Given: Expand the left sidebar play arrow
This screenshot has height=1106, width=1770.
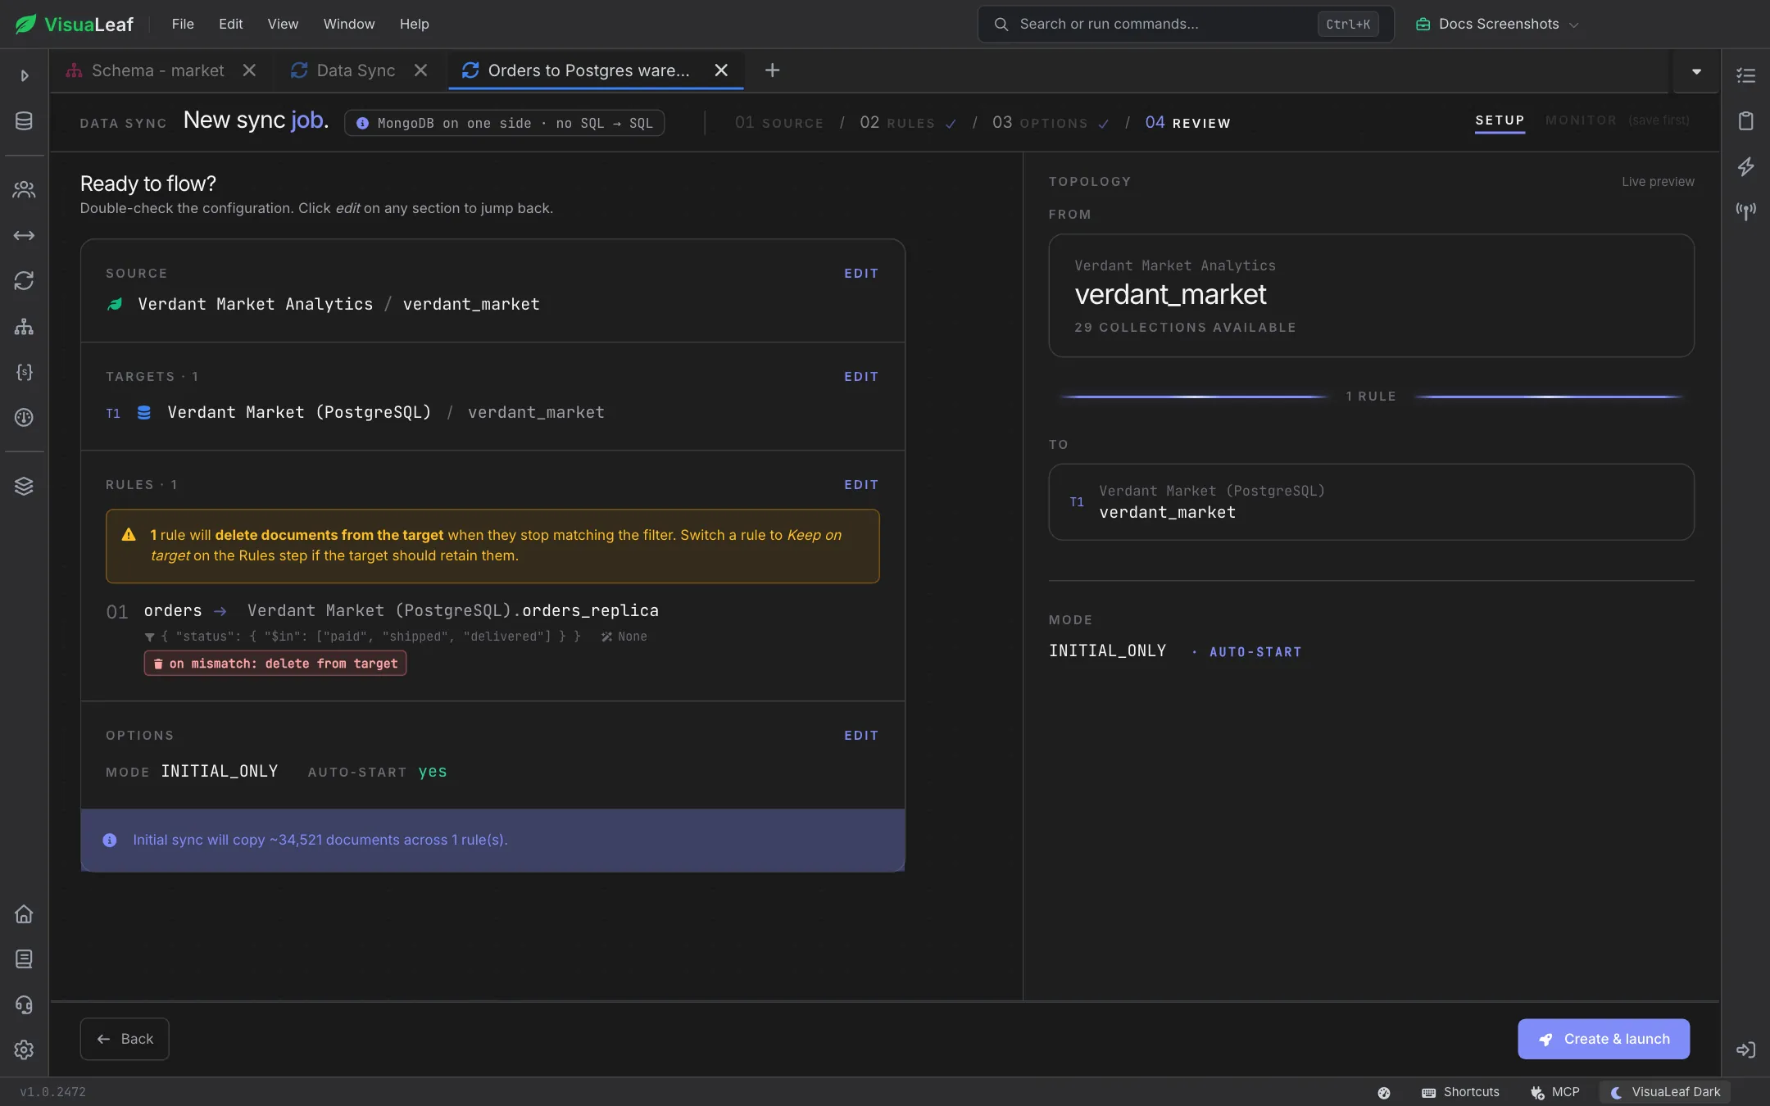Looking at the screenshot, I should [25, 75].
